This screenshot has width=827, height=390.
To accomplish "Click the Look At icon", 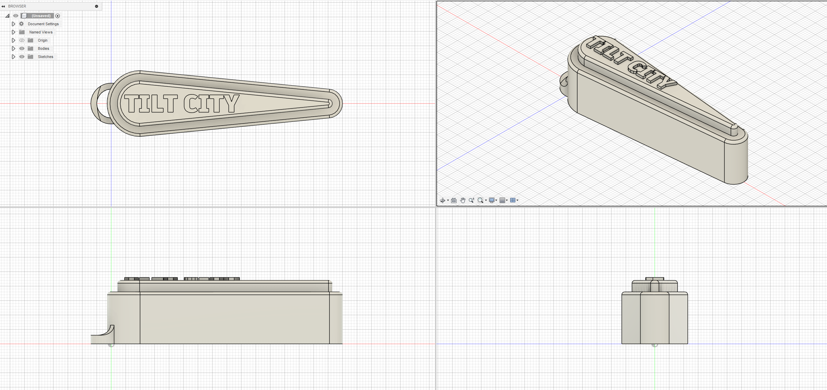I will pos(454,200).
